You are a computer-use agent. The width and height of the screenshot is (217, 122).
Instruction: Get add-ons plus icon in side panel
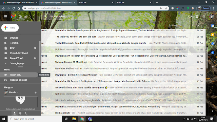click(x=213, y=67)
